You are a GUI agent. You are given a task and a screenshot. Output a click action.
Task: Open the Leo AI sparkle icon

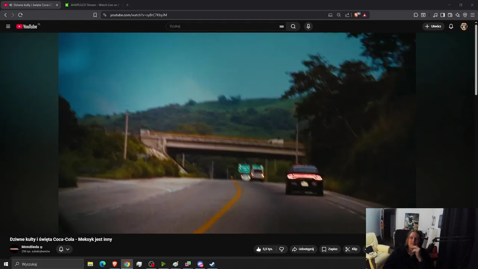click(x=457, y=15)
